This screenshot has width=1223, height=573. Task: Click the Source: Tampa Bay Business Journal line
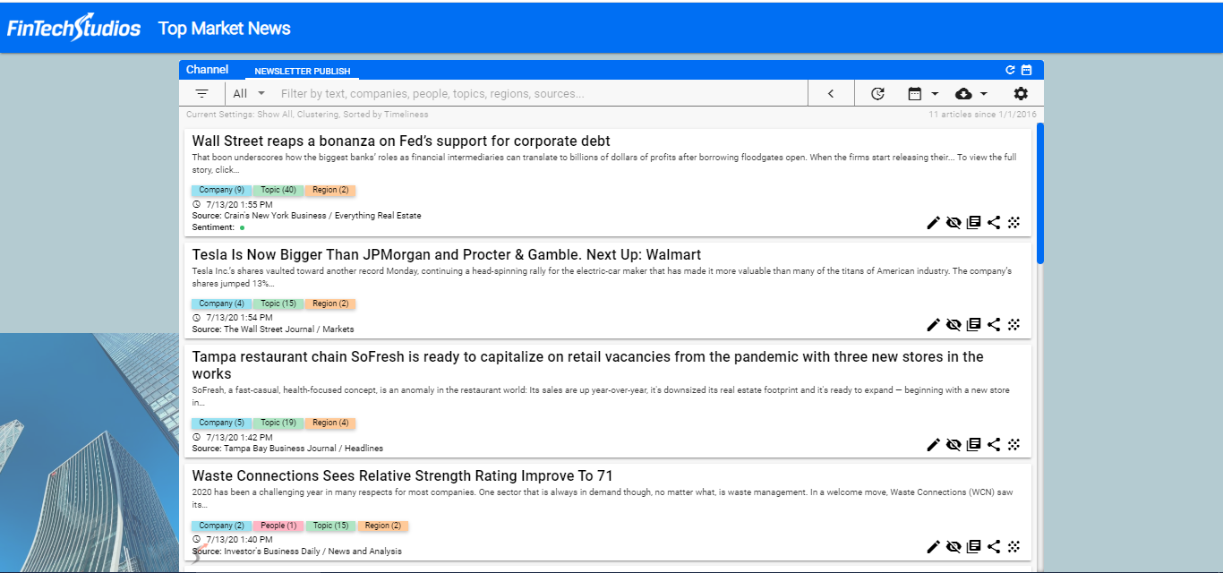coord(287,449)
